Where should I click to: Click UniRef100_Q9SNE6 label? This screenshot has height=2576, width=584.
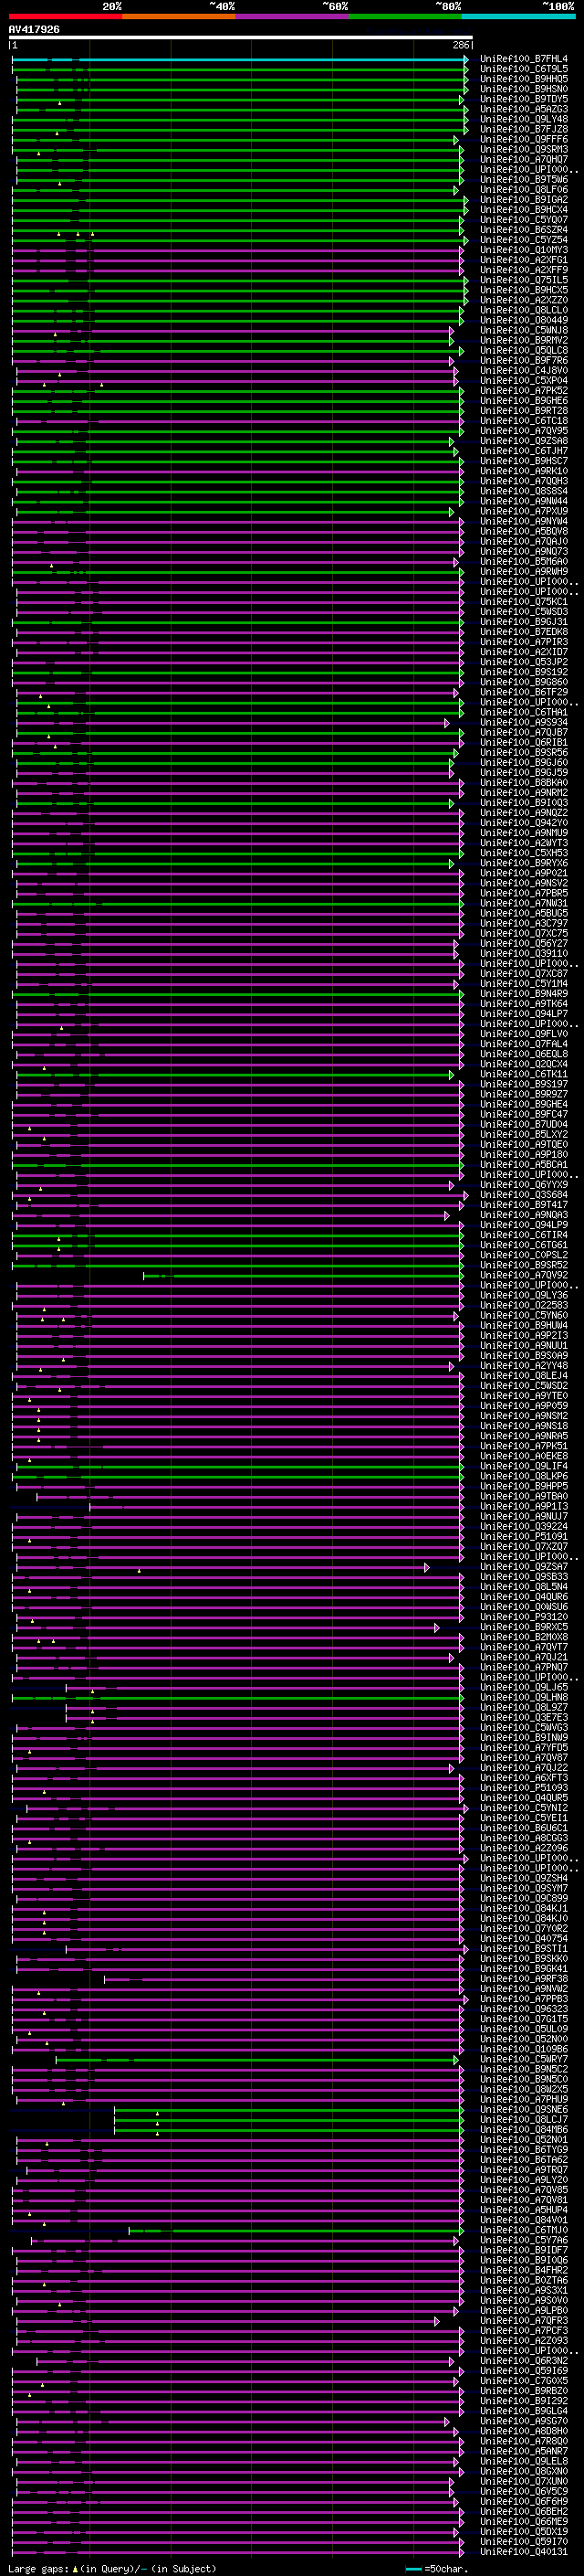[524, 2110]
